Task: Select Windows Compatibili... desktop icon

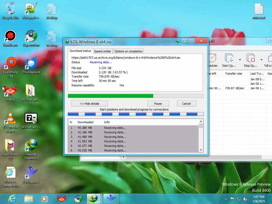Action: pos(10,177)
